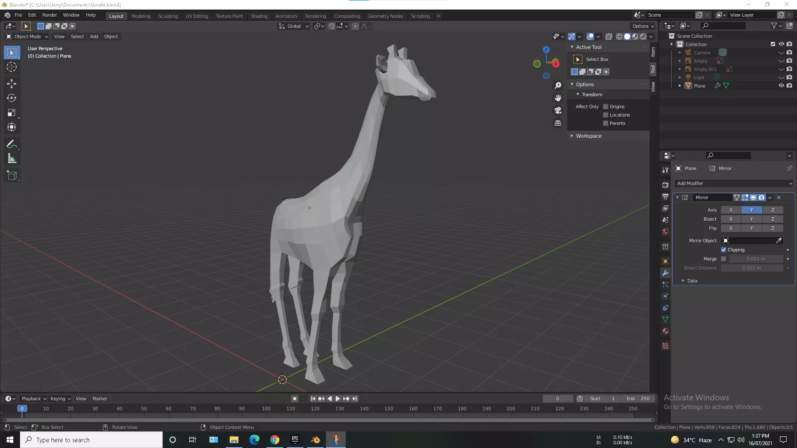Open the Material properties sphere tab
This screenshot has width=797, height=448.
pos(665,331)
